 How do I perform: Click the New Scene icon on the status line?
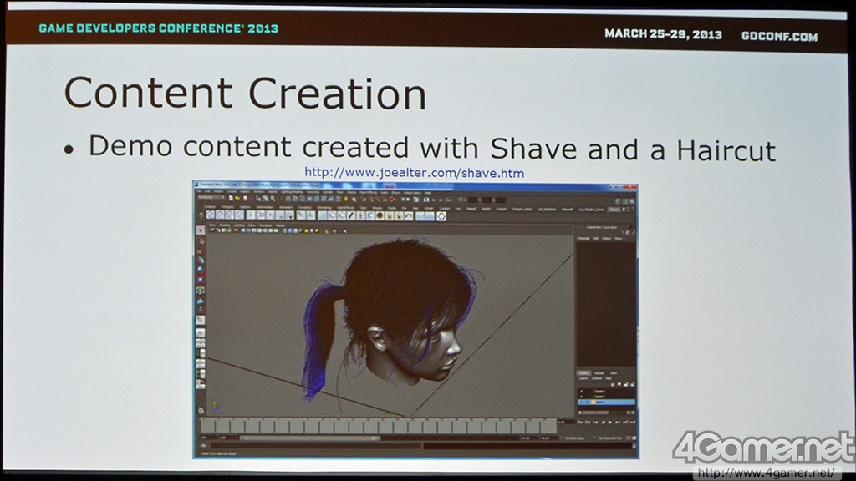[x=231, y=199]
